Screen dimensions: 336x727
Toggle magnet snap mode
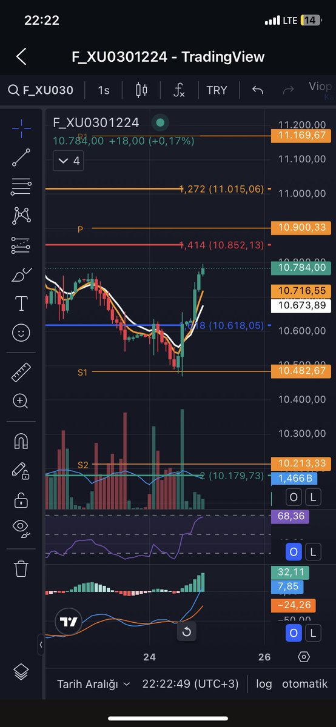(x=21, y=442)
